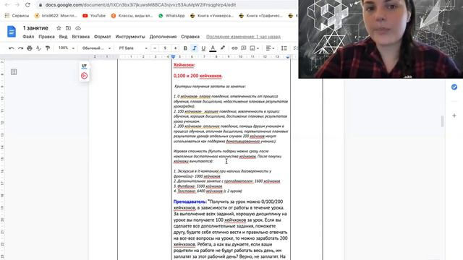463x260 pixels.
Task: Click the left indent marker on the ruler
Action: point(173,57)
